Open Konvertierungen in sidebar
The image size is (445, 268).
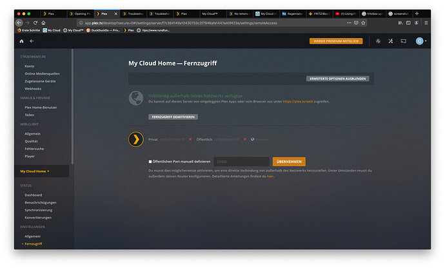pyautogui.click(x=38, y=218)
